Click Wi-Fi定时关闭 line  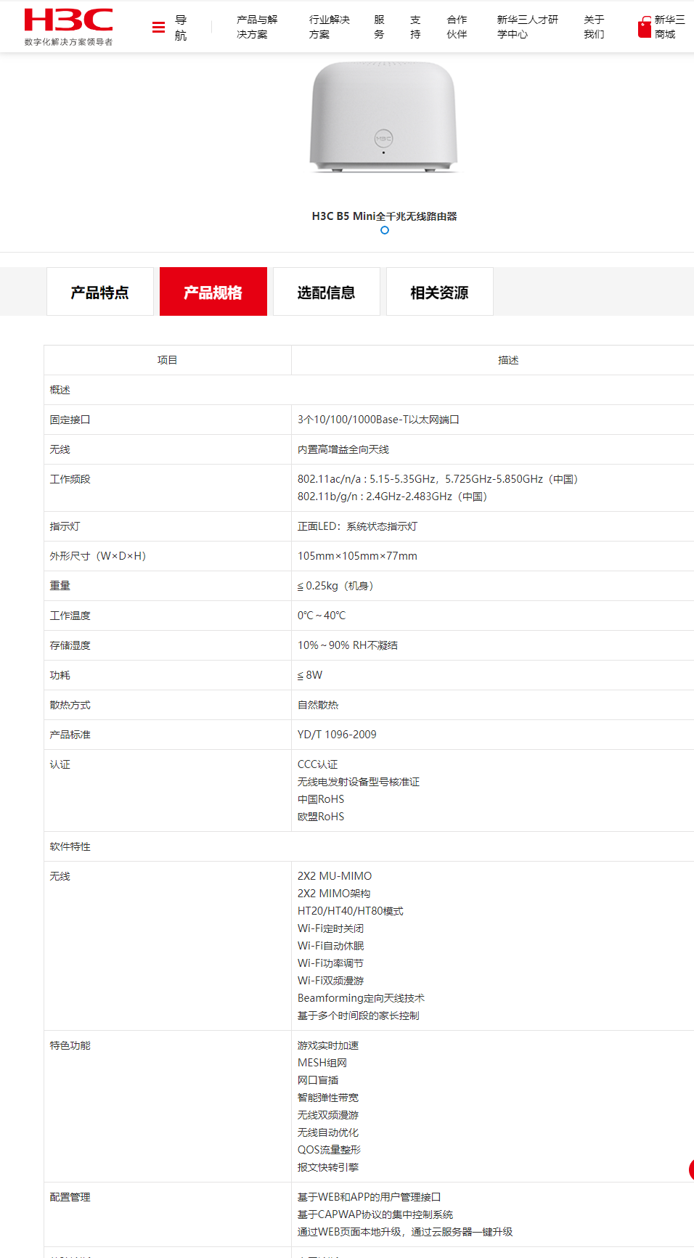tap(331, 928)
